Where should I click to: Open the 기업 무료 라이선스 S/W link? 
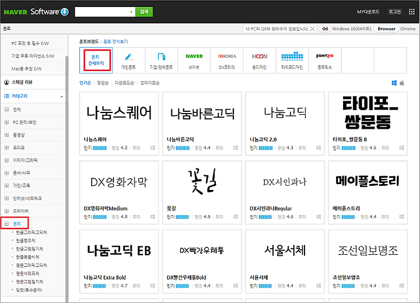(33, 56)
